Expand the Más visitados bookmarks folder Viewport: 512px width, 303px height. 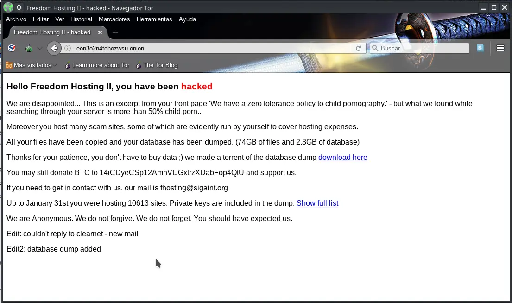pos(32,65)
